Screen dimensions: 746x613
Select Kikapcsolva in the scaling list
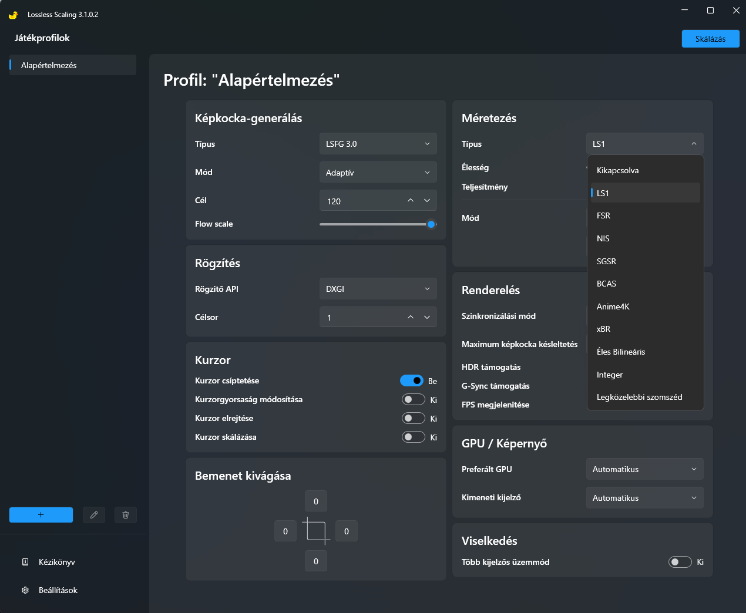[646, 170]
